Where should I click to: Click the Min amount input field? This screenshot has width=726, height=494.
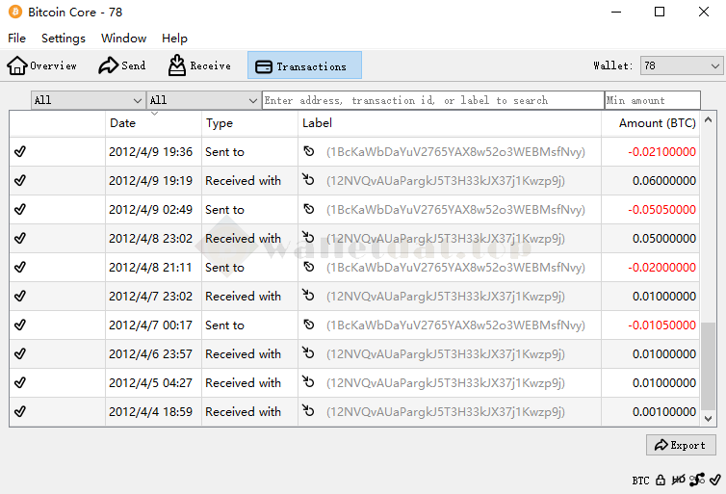[x=652, y=100]
